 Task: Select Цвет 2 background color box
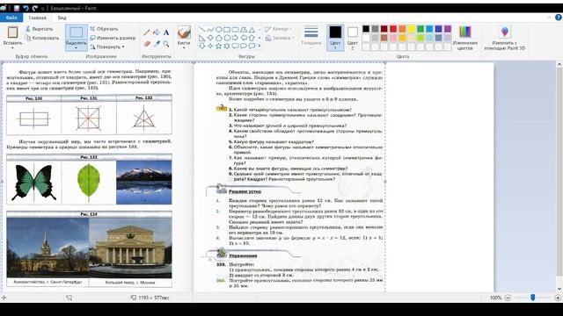pyautogui.click(x=352, y=37)
